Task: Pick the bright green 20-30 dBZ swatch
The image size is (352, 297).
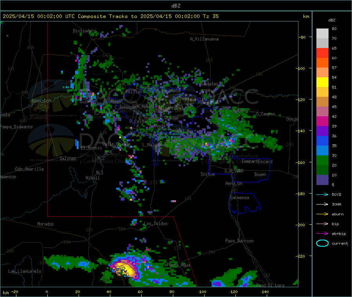Action: coord(322,160)
